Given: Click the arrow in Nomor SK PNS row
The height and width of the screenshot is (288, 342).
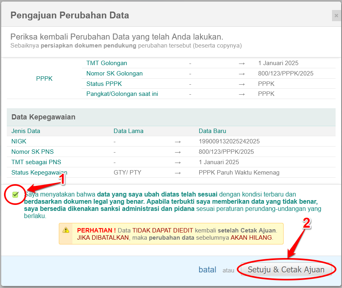Looking at the screenshot, I should coord(178,152).
